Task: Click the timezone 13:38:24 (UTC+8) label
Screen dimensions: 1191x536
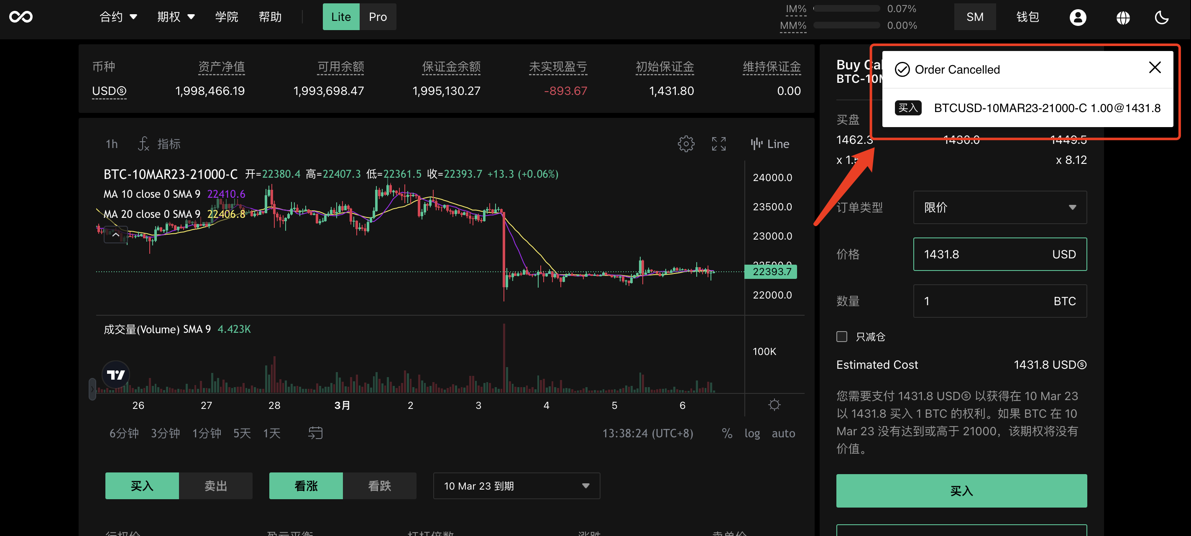Action: point(647,433)
